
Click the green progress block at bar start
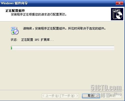(x=12, y=48)
